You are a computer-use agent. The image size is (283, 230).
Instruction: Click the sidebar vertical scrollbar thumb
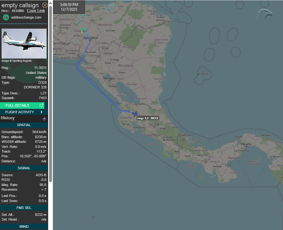click(51, 94)
